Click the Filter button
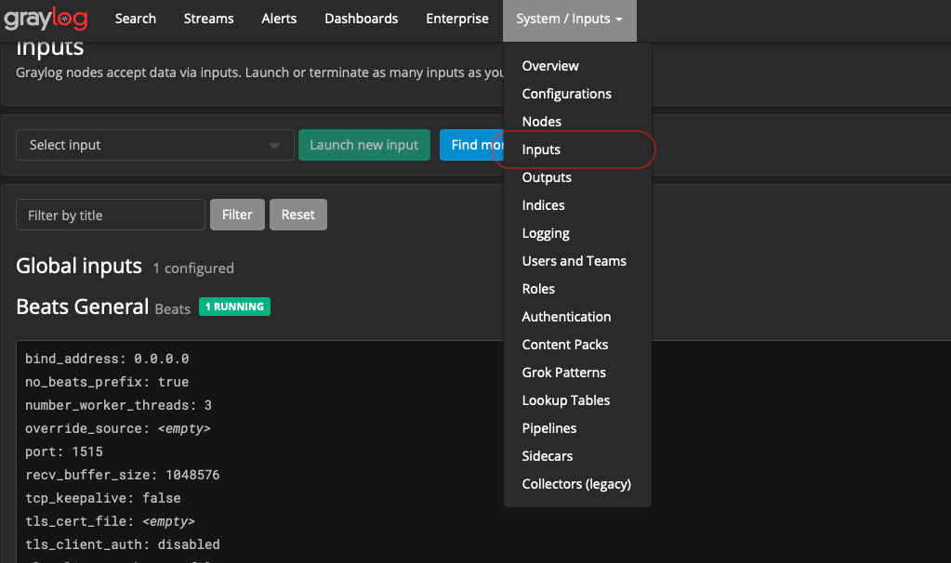Viewport: 951px width, 563px height. click(237, 215)
